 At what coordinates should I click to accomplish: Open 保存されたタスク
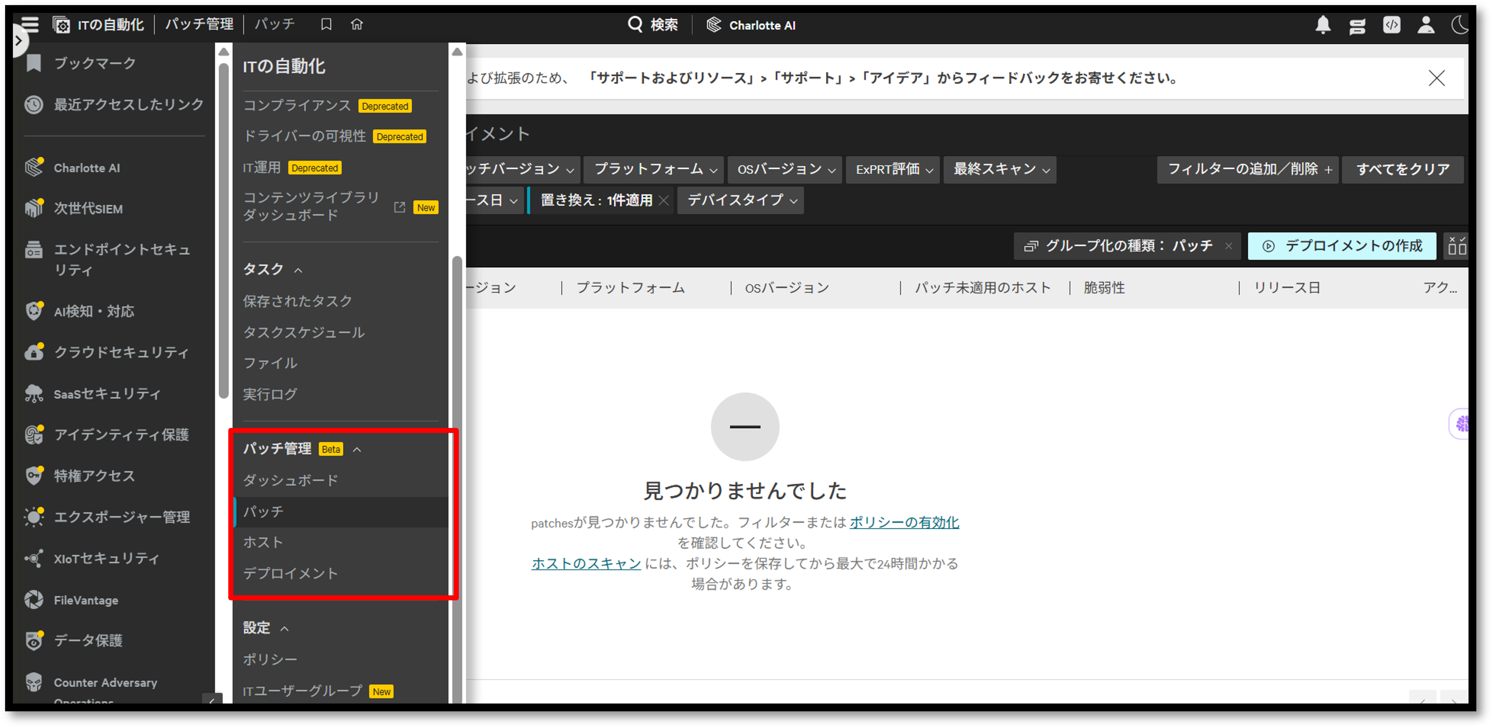(298, 301)
